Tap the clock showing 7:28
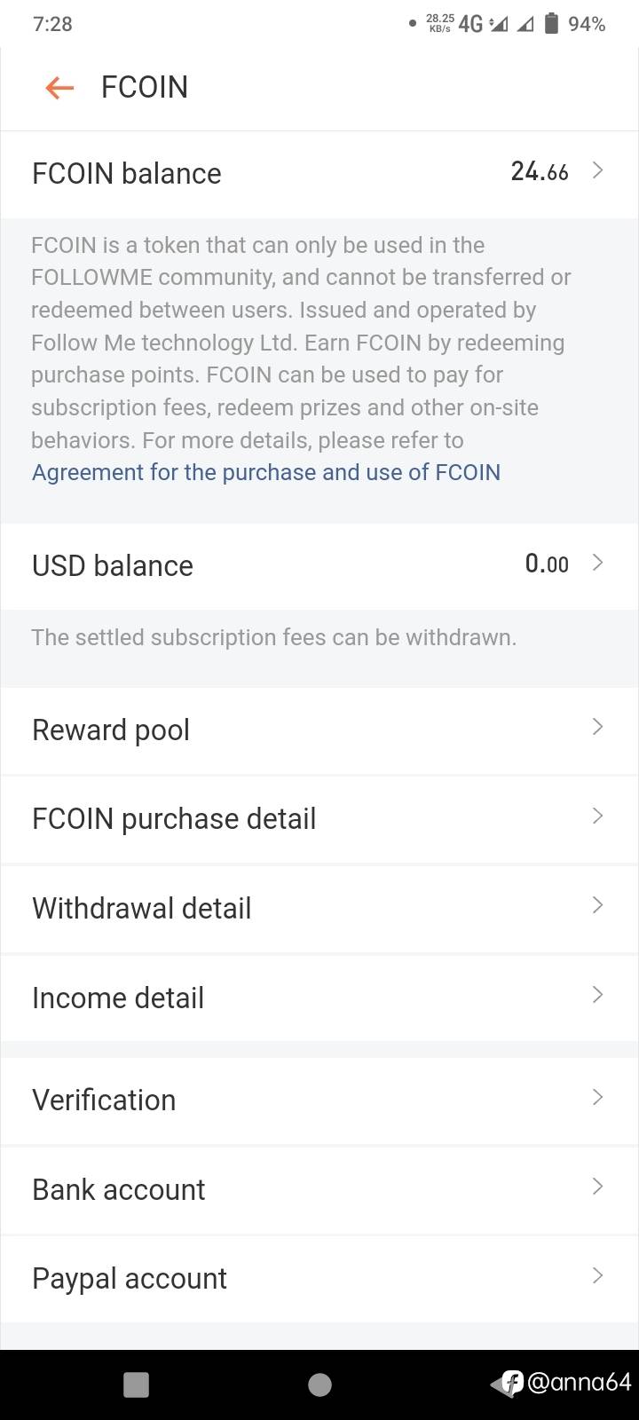This screenshot has width=639, height=1420. (x=52, y=24)
